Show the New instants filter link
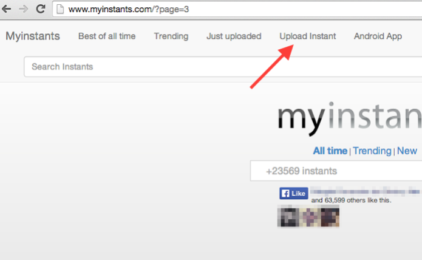Screen dimensions: 422x260 point(407,151)
